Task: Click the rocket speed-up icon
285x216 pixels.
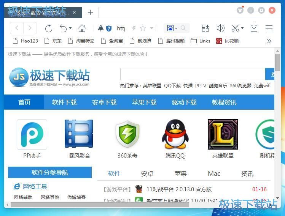Action: click(x=101, y=28)
